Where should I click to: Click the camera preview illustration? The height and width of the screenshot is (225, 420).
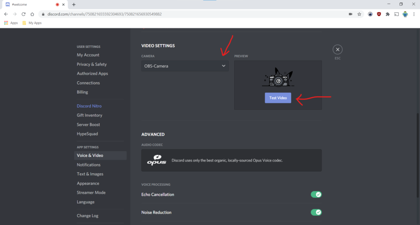pos(278,77)
